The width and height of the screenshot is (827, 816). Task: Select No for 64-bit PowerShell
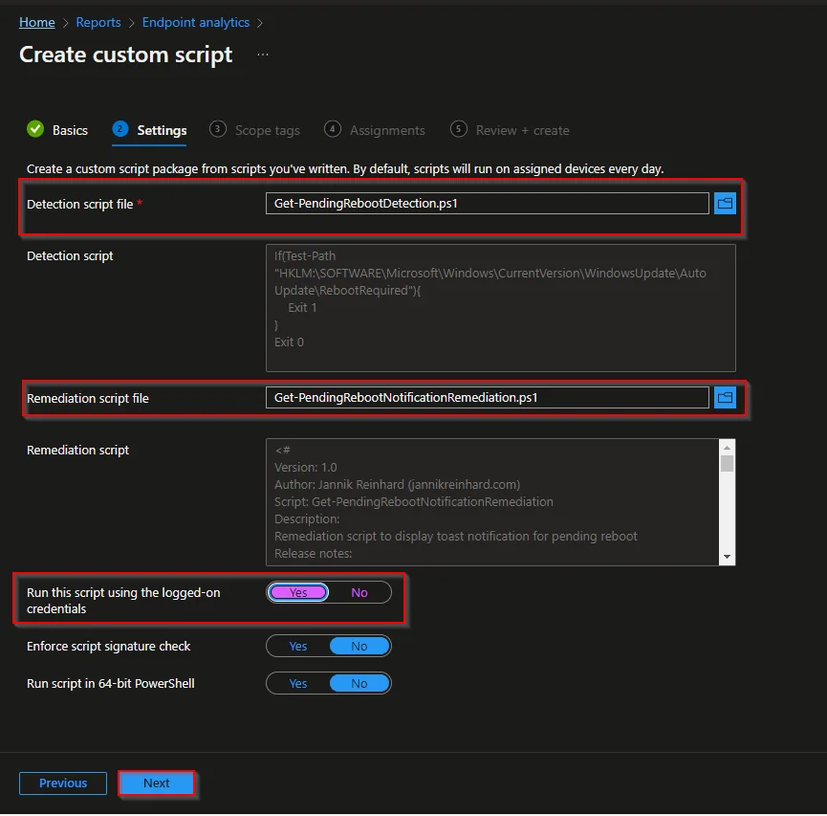(x=359, y=684)
